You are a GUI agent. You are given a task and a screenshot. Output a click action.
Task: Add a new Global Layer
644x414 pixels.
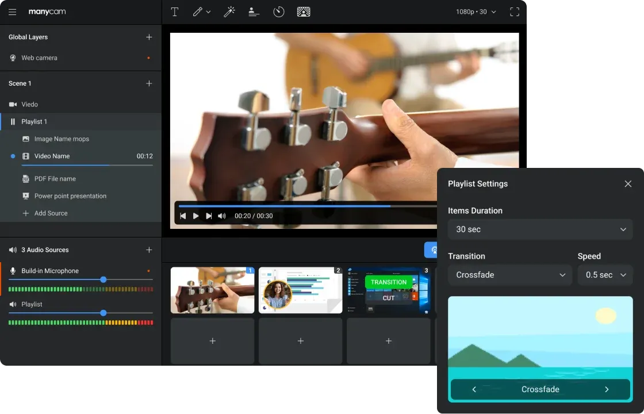pos(149,37)
